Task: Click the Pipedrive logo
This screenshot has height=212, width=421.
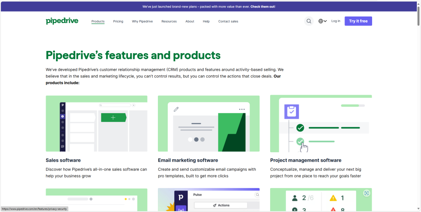Action: pyautogui.click(x=62, y=21)
